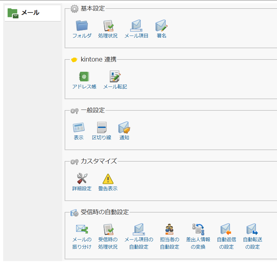The height and width of the screenshot is (263, 277).
Task: Click the 一般設定 section heading
Action: 93,110
